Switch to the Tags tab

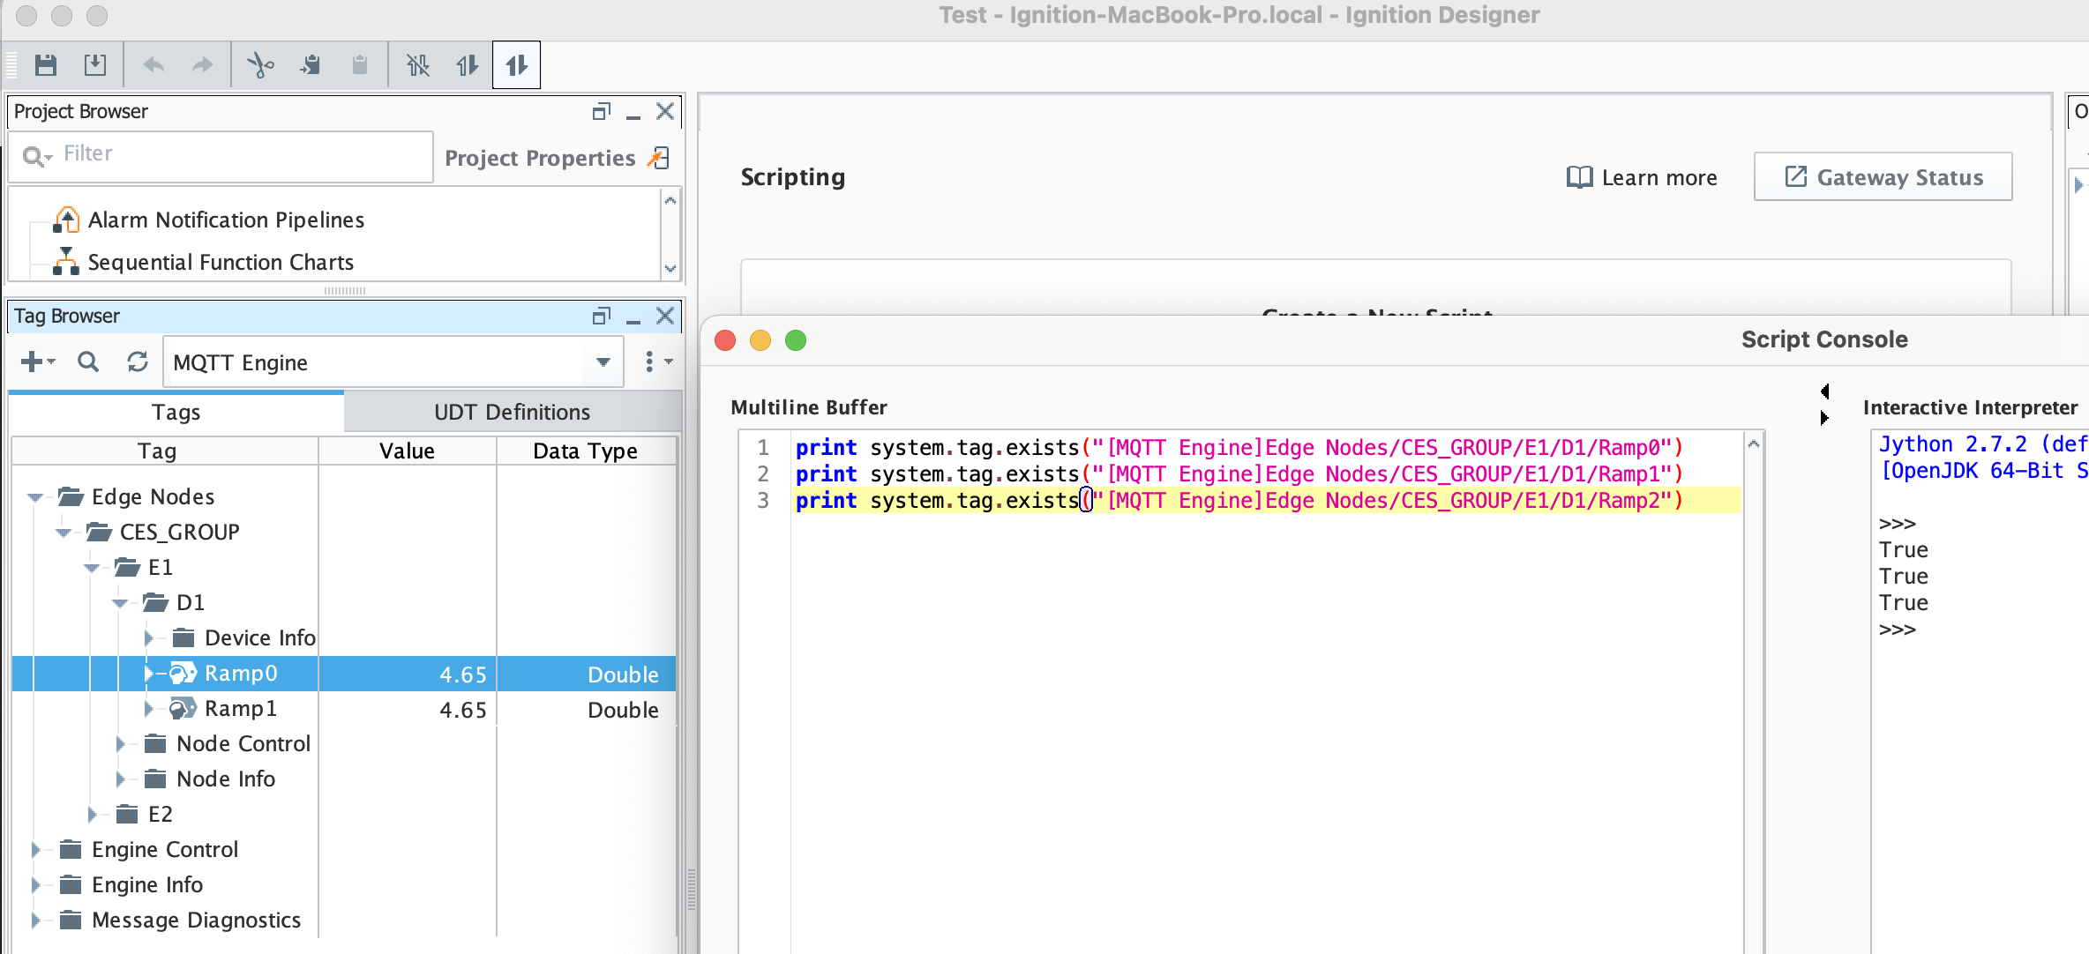coord(176,413)
